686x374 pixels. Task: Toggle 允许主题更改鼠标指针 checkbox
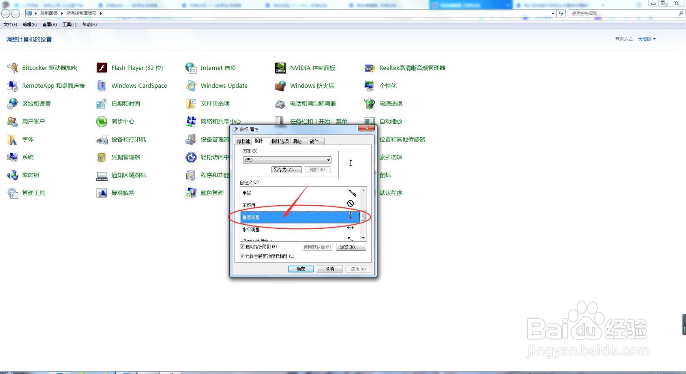point(242,256)
